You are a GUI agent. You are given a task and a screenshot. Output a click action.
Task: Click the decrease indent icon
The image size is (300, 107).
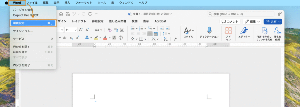162,28
